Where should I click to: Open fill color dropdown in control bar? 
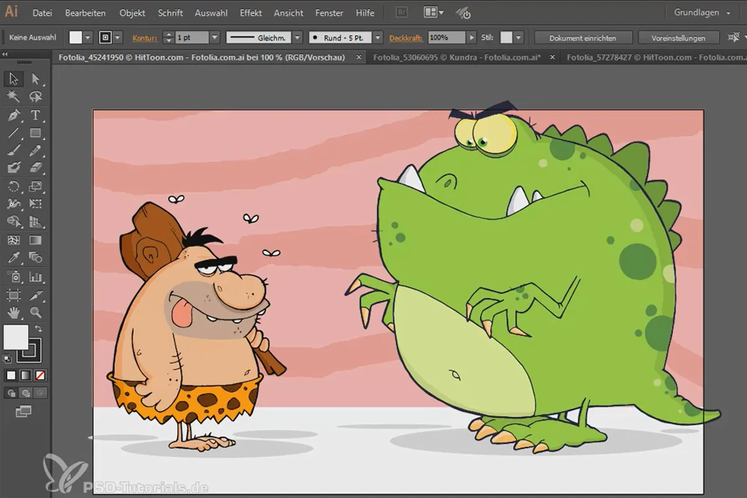88,37
